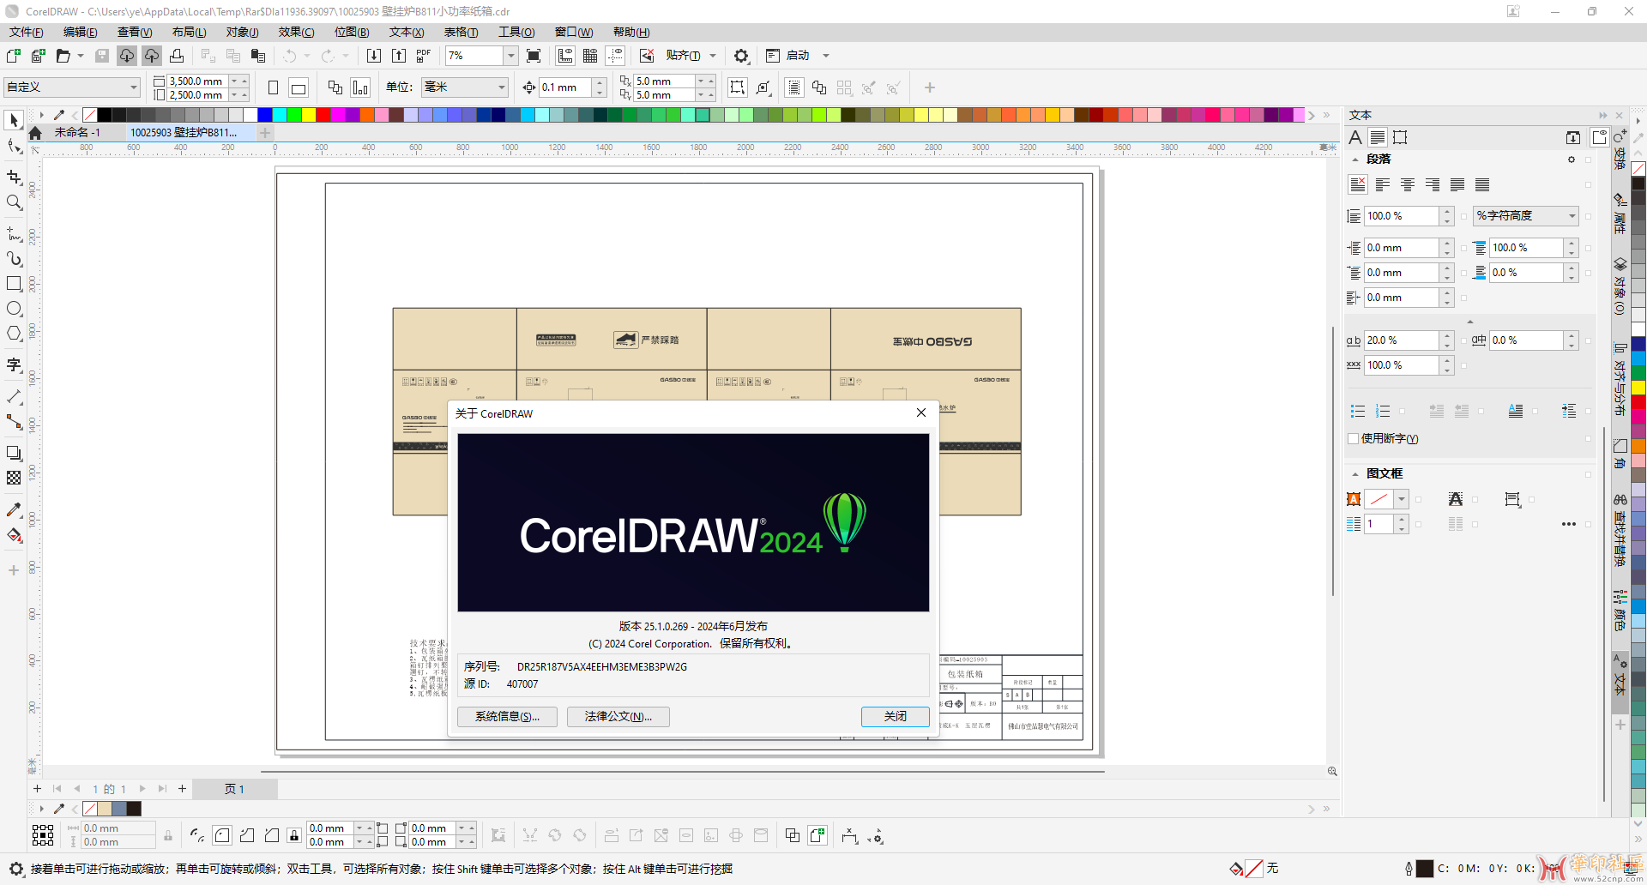
Task: Click the Print icon in toolbar
Action: click(177, 56)
